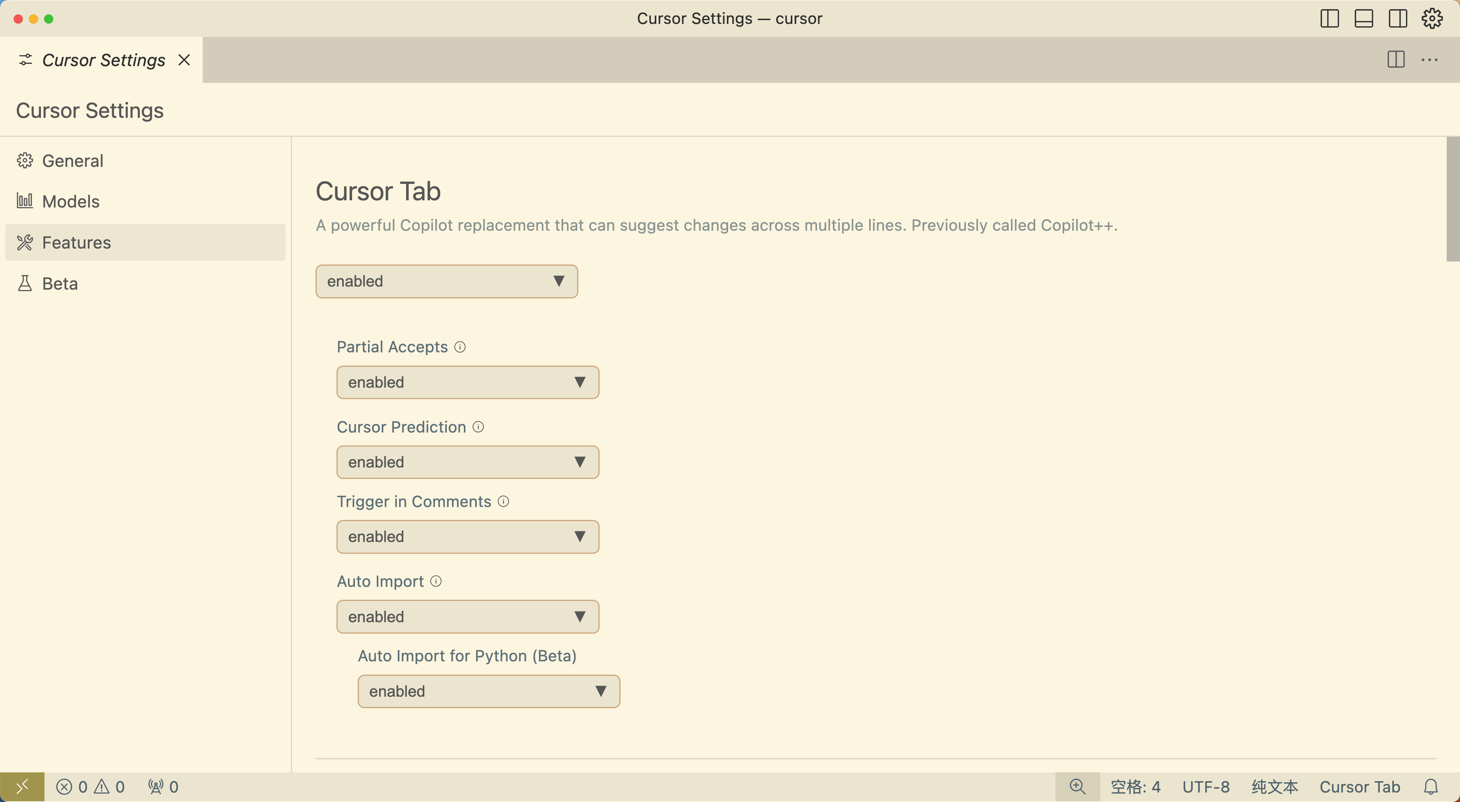Click the zoom magnifier status icon
Image resolution: width=1460 pixels, height=802 pixels.
[1077, 787]
